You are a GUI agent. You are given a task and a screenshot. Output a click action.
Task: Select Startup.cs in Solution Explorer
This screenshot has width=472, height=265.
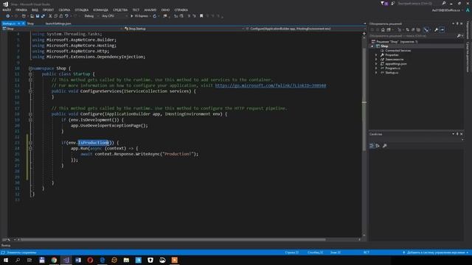(392, 73)
